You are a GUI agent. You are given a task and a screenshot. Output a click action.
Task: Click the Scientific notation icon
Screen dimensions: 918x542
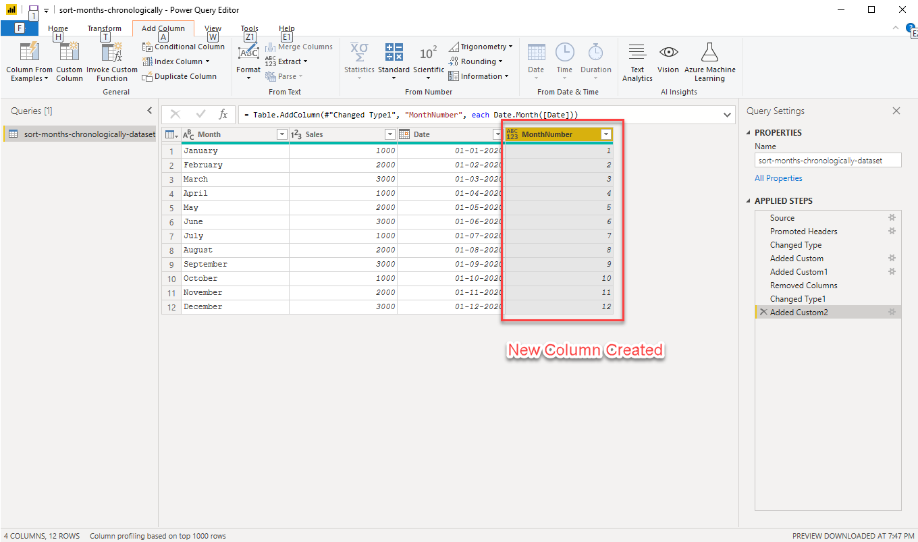pyautogui.click(x=429, y=53)
